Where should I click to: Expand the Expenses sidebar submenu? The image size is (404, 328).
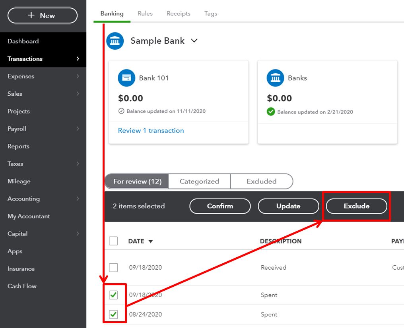click(78, 76)
